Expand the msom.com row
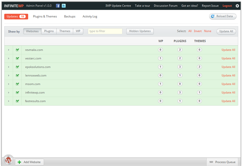Image resolution: width=242 pixels, height=166 pixels. [9, 84]
